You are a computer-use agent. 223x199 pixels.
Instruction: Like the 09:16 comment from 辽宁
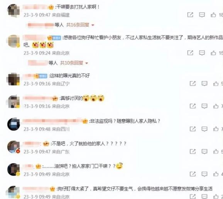click(216, 84)
